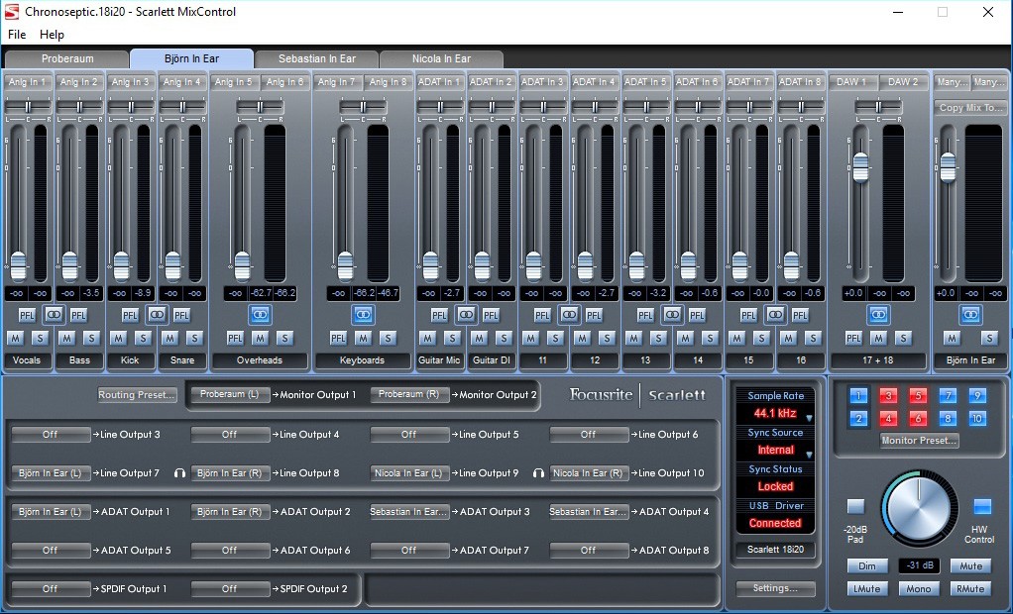Enable PFL on DAW 17 + 18 channel
This screenshot has width=1013, height=614.
[x=853, y=338]
